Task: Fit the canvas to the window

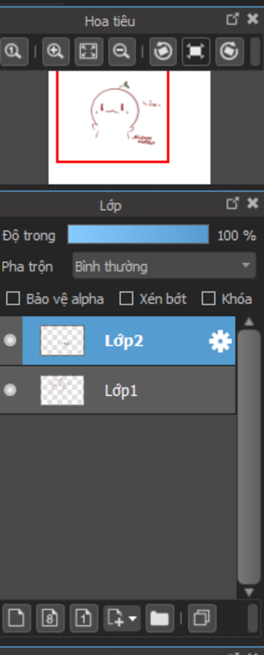Action: coord(89,51)
